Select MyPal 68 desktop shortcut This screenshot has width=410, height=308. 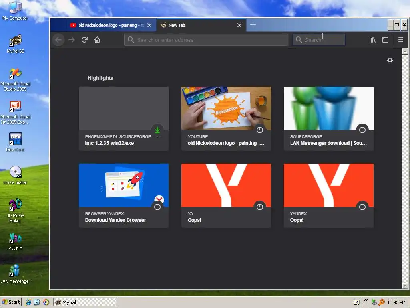coord(16,44)
